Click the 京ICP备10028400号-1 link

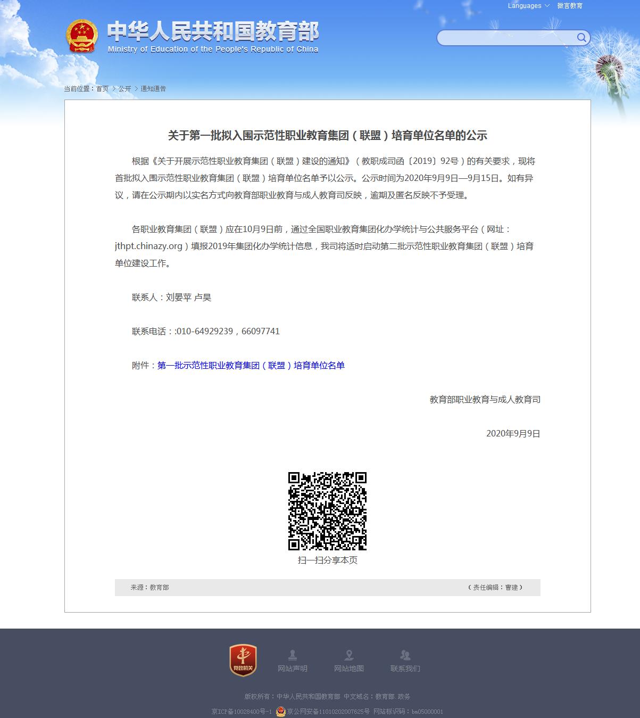242,712
